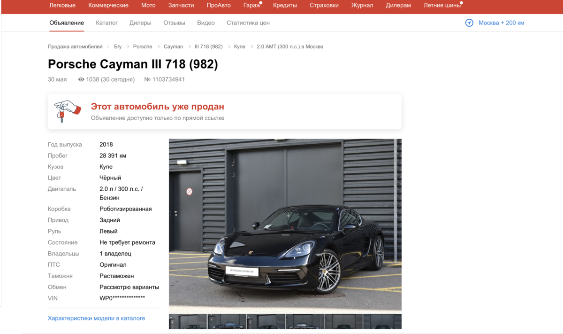The image size is (563, 334).
Task: Click the main car photo to enlarge
Action: [x=285, y=224]
